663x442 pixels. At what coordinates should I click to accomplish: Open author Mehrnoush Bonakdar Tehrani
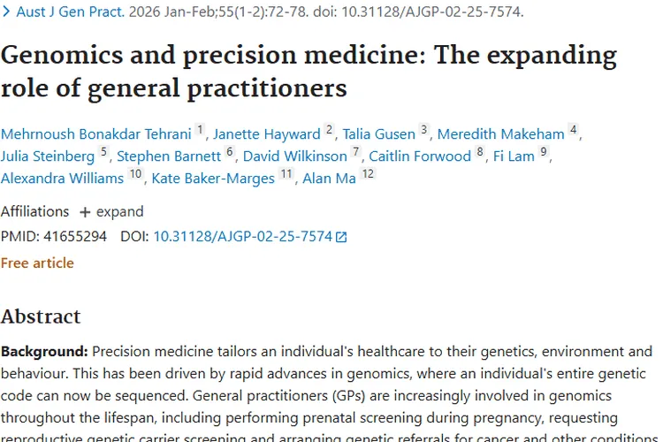click(x=95, y=134)
